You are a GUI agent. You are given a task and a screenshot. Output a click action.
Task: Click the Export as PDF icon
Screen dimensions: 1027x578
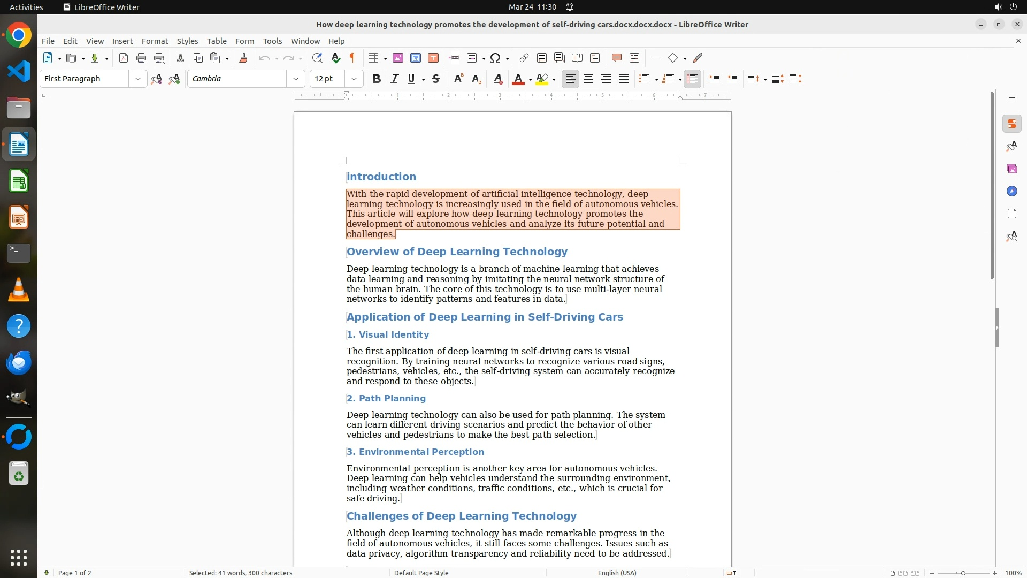(x=124, y=58)
